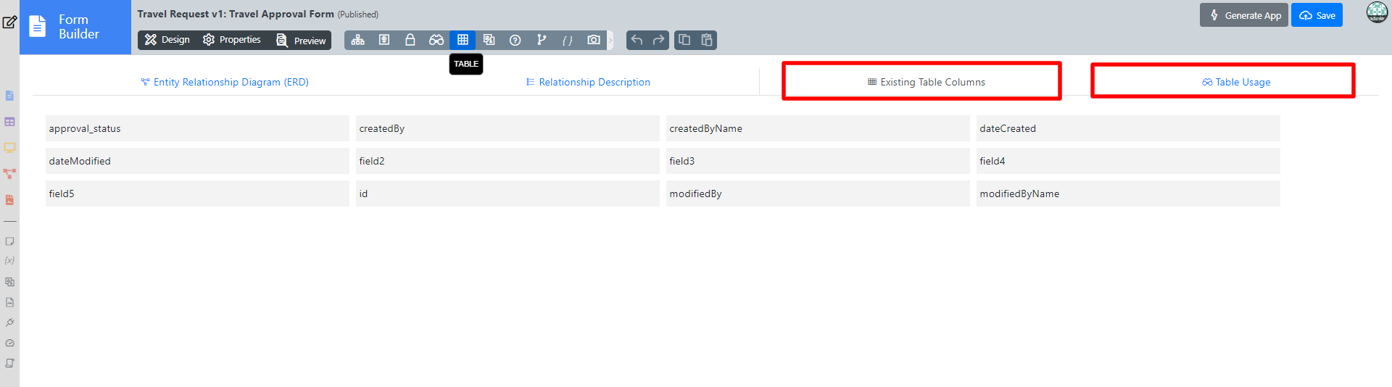The image size is (1392, 387).
Task: Click the dateCreated column entry
Action: click(1128, 128)
